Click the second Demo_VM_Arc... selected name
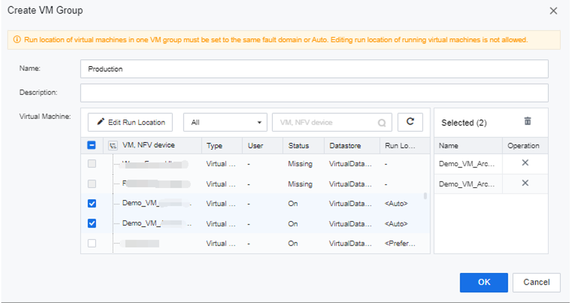The image size is (571, 303). pyautogui.click(x=467, y=184)
